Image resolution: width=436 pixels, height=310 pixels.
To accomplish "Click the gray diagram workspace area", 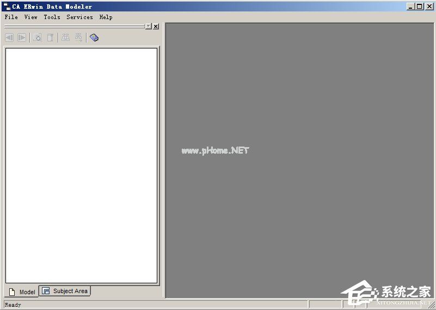I will [x=299, y=218].
